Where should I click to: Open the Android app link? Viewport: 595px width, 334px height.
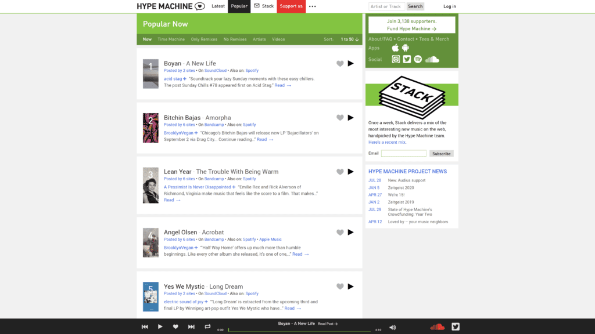tap(405, 48)
